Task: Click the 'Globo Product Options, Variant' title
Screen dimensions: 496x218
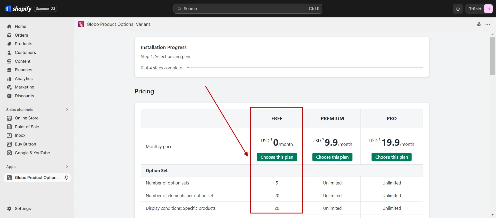Action: click(x=118, y=24)
